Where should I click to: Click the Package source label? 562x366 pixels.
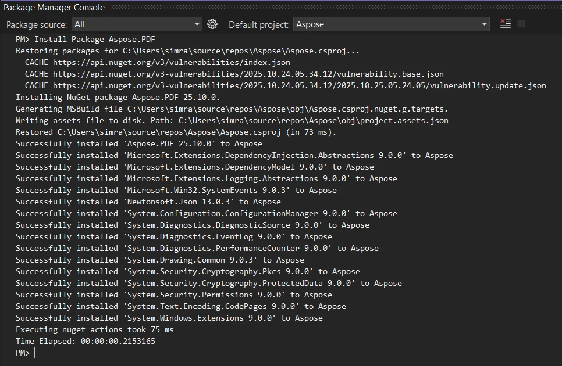[34, 24]
